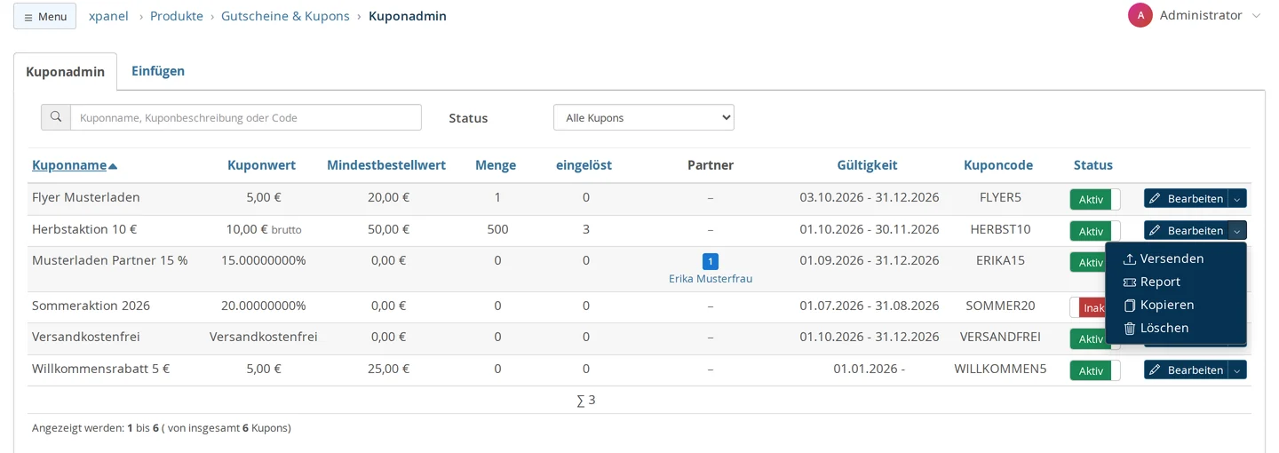
Task: Click the redeemed sum ∑ 3
Action: [x=585, y=401]
